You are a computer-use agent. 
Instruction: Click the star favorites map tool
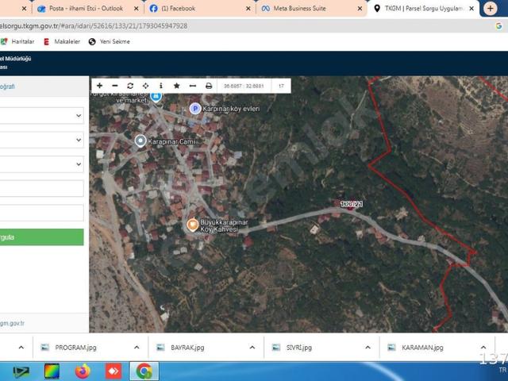click(176, 86)
